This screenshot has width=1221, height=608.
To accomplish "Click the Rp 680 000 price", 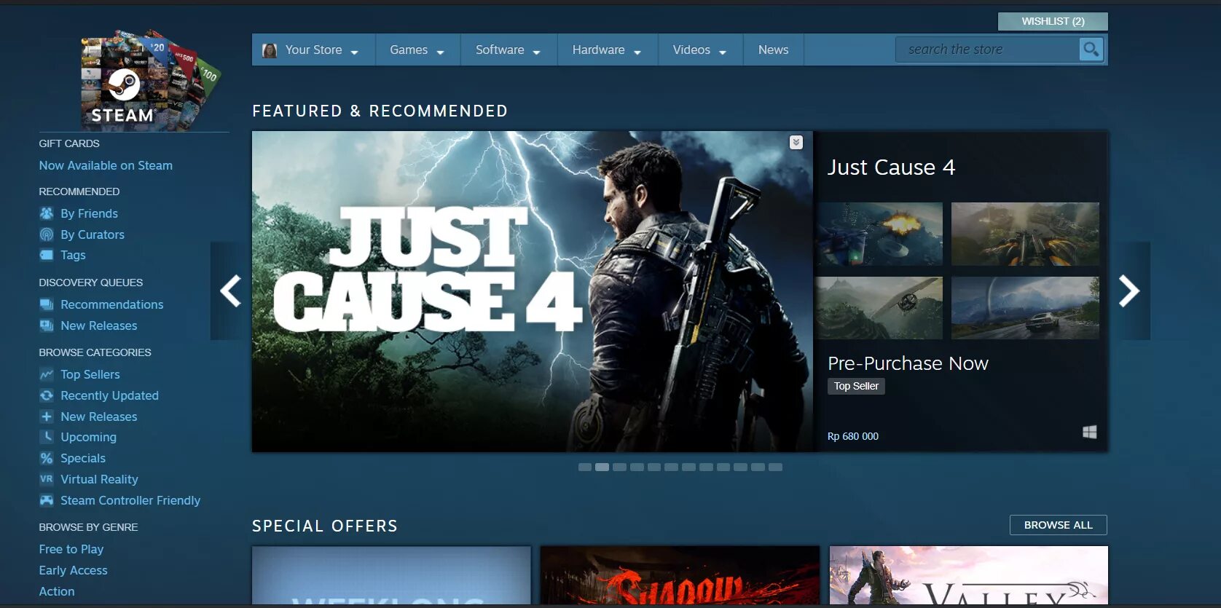I will [x=853, y=436].
